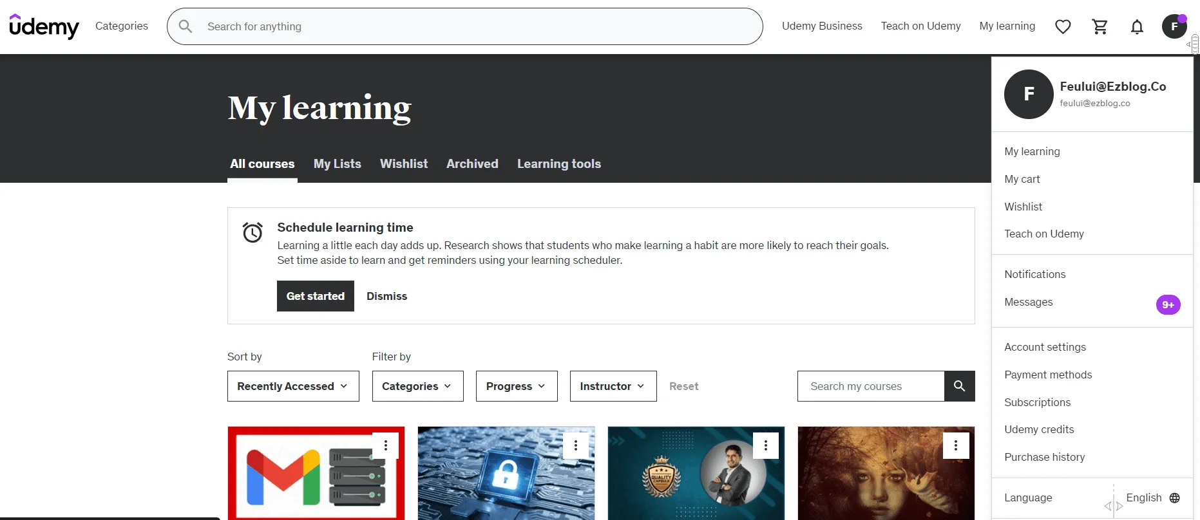The width and height of the screenshot is (1200, 520).
Task: Click the Udemy logo
Action: pos(44,26)
